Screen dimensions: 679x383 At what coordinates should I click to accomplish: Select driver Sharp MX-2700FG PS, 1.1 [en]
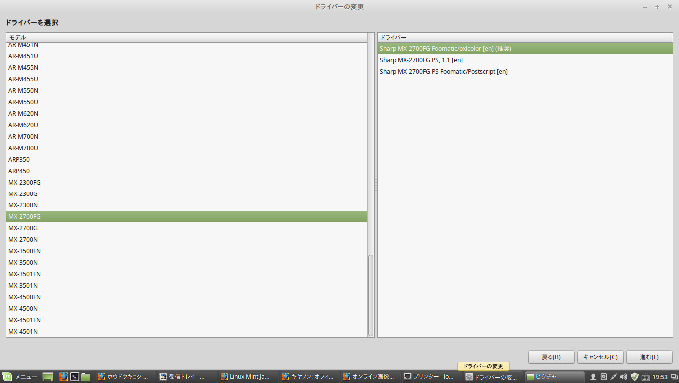tap(525, 60)
